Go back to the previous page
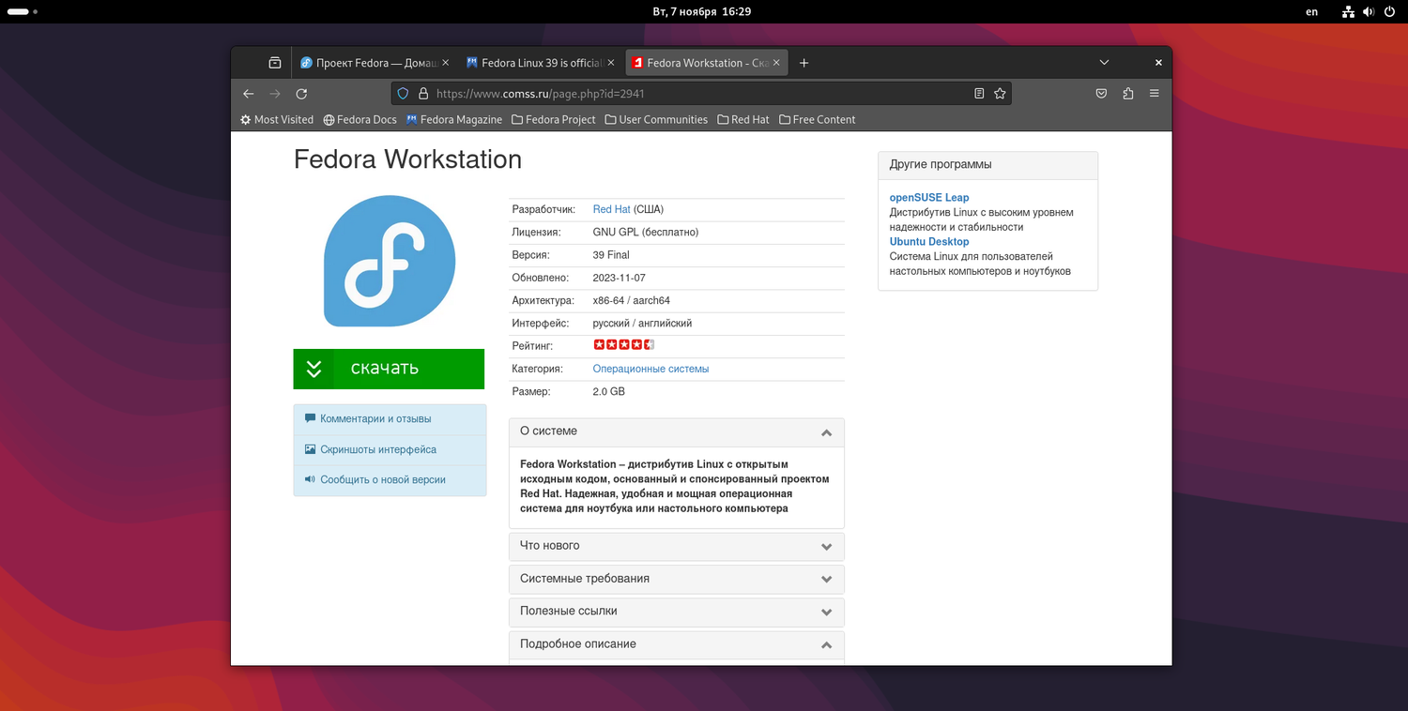 tap(248, 94)
